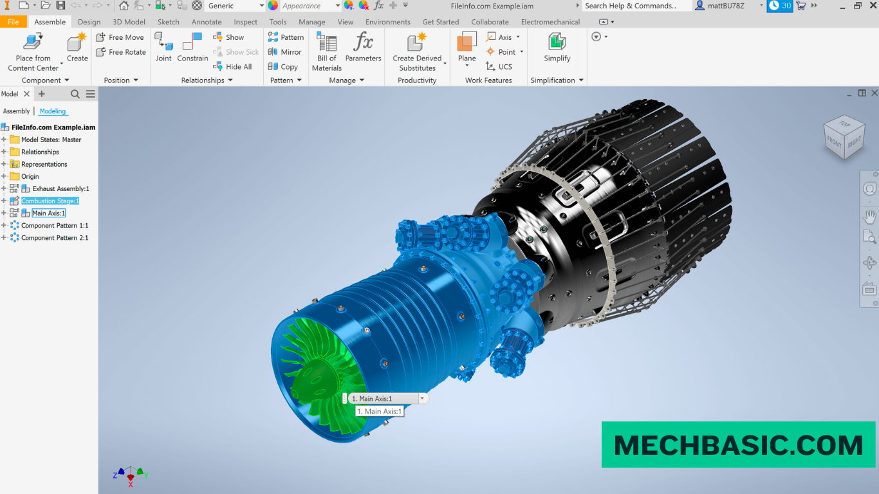The height and width of the screenshot is (494, 879).
Task: Select the Relationships folder in the browser
Action: tap(40, 152)
